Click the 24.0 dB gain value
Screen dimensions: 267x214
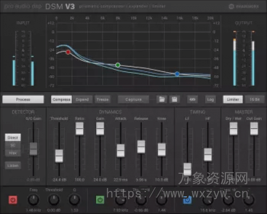[100, 180]
